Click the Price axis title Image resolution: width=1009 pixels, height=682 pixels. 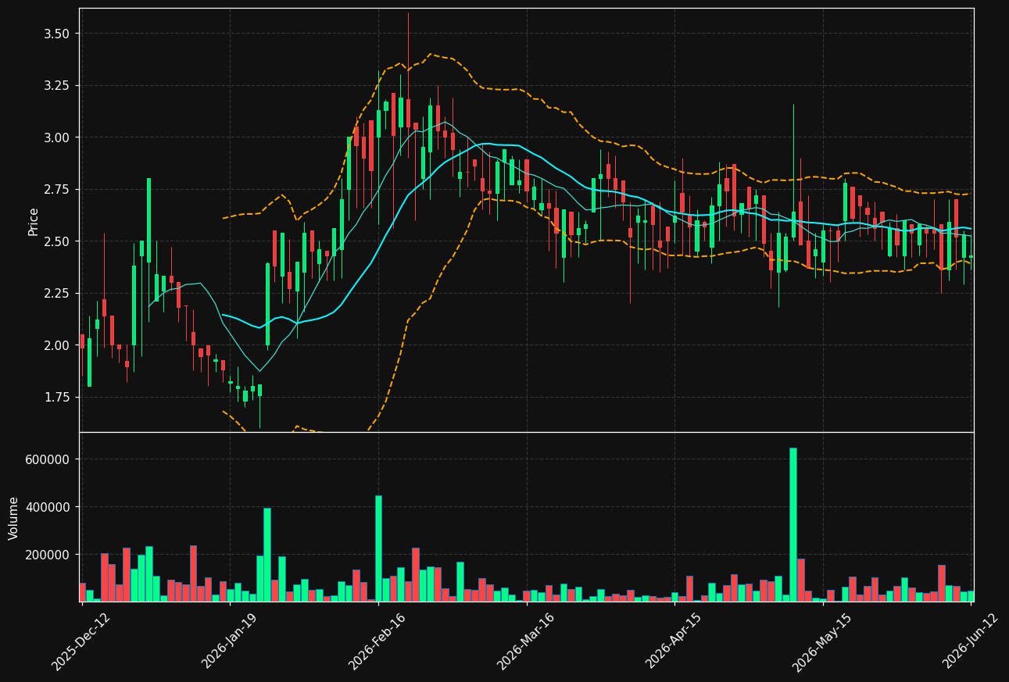click(x=34, y=221)
